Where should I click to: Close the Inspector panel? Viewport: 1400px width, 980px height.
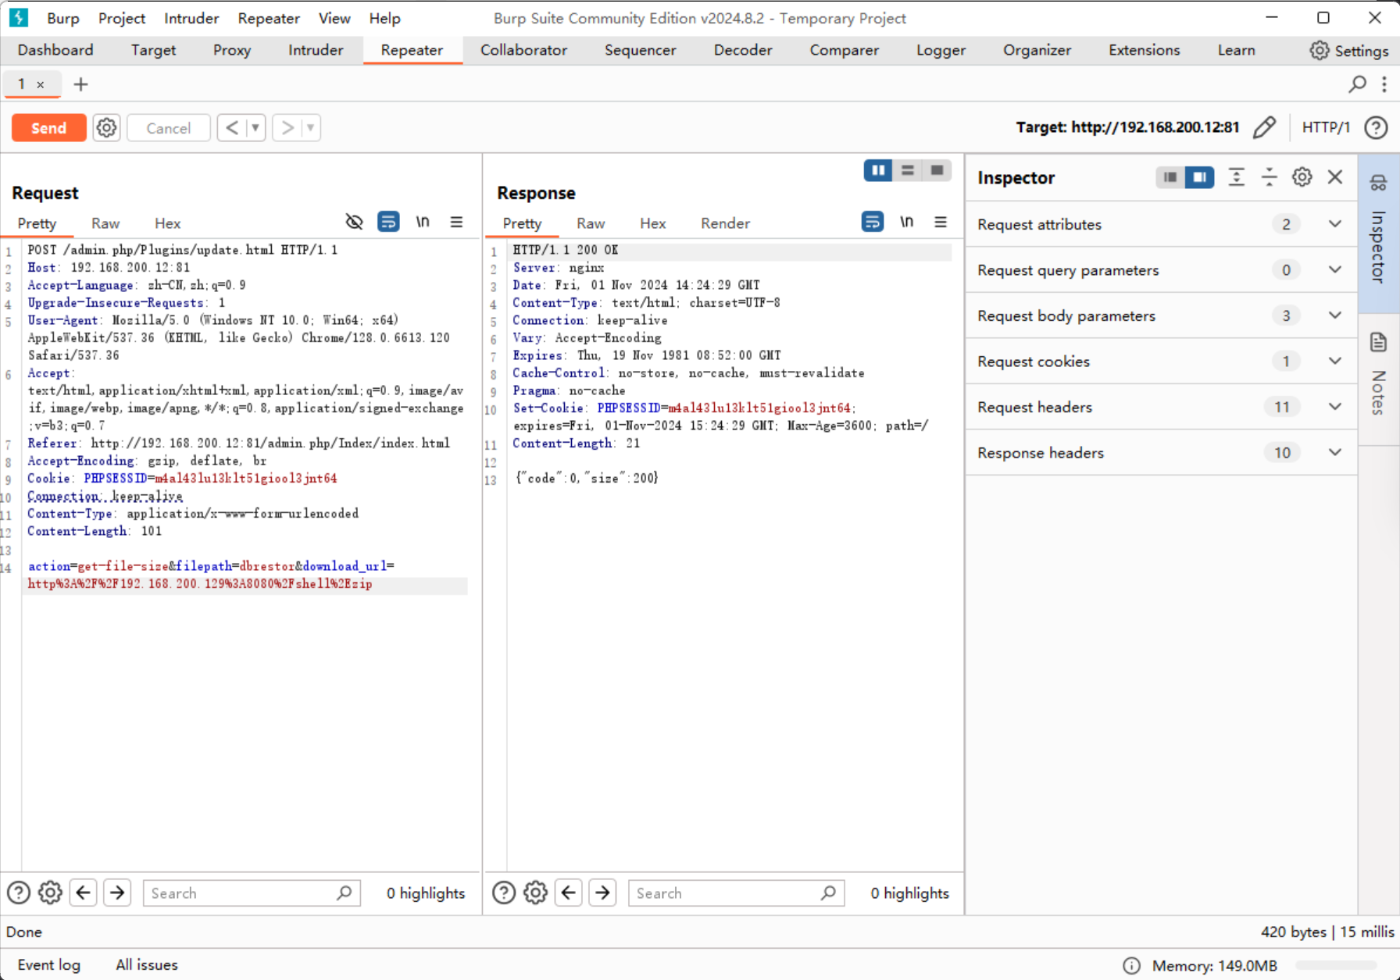[1335, 177]
